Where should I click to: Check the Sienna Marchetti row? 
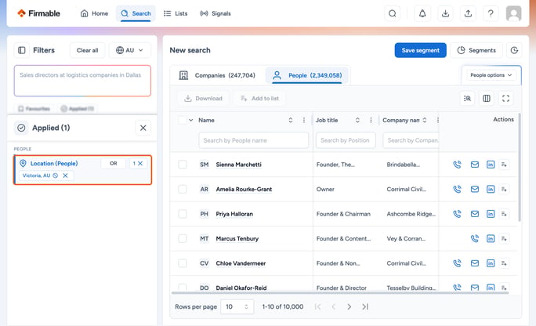point(183,165)
